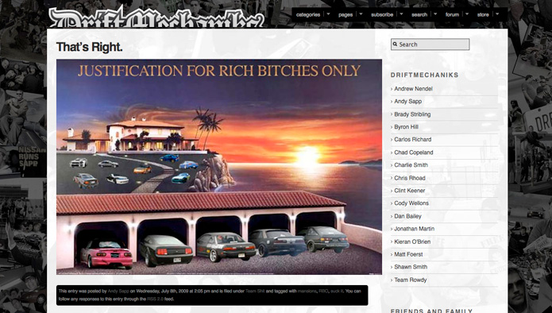
Task: Open the store menu
Action: tap(483, 15)
